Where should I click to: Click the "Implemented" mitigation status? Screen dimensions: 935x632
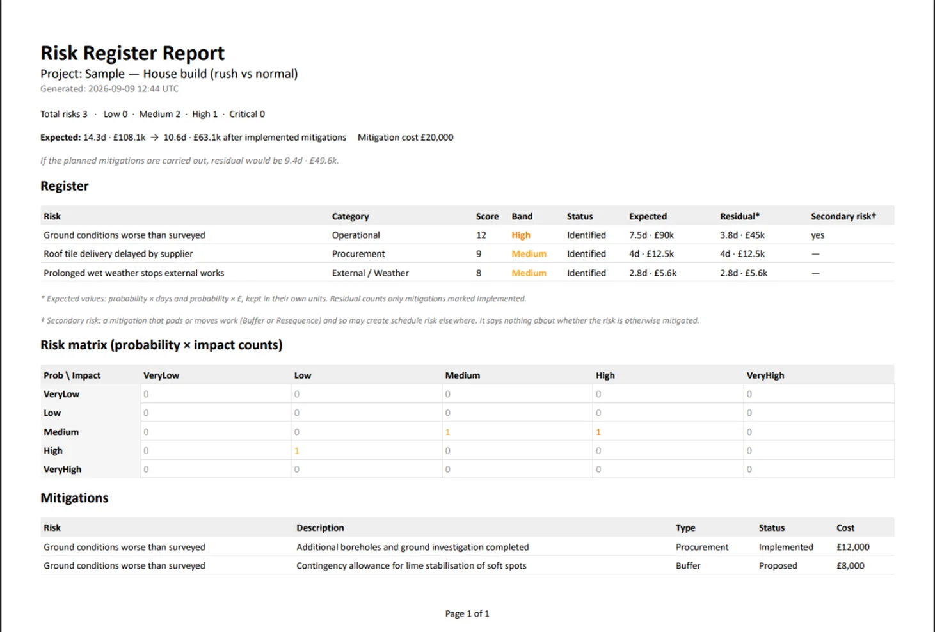click(786, 548)
